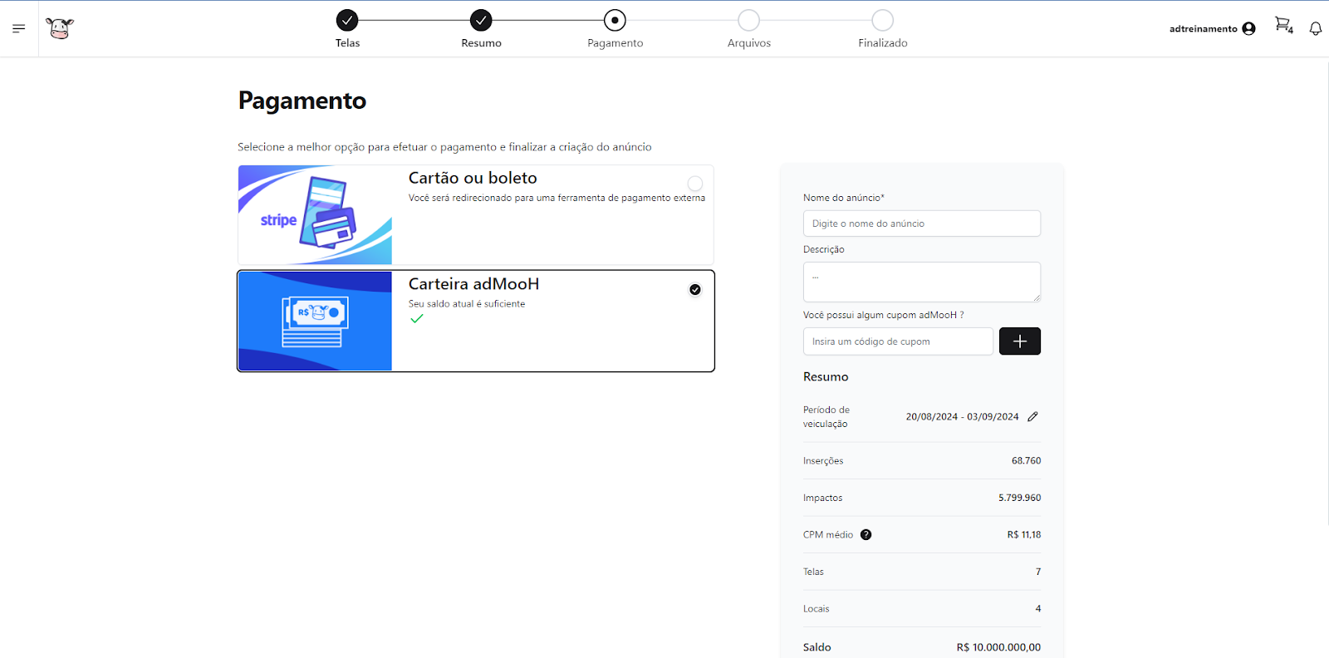Click the Inserções value 68.760
Screen dimensions: 1329x658
[1026, 460]
